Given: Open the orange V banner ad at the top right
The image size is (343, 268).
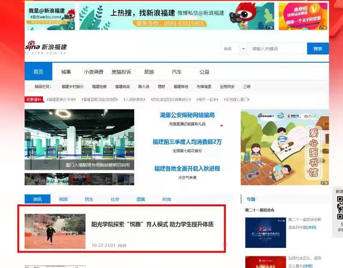Looking at the screenshot, I should (303, 16).
